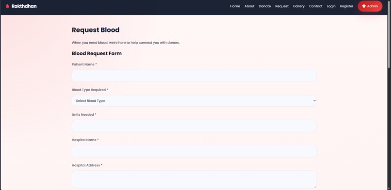Open the About menu item

(x=249, y=6)
